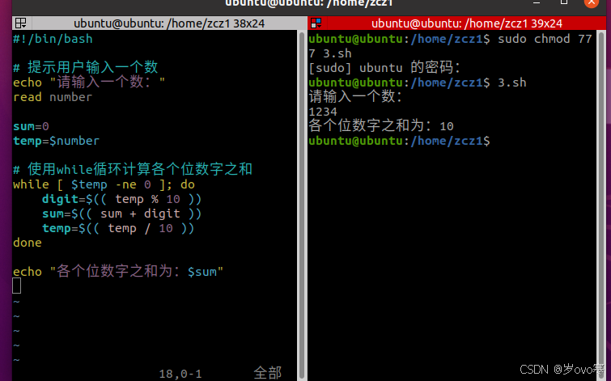Image resolution: width=611 pixels, height=381 pixels.
Task: Click the input value '1234'
Action: point(323,112)
